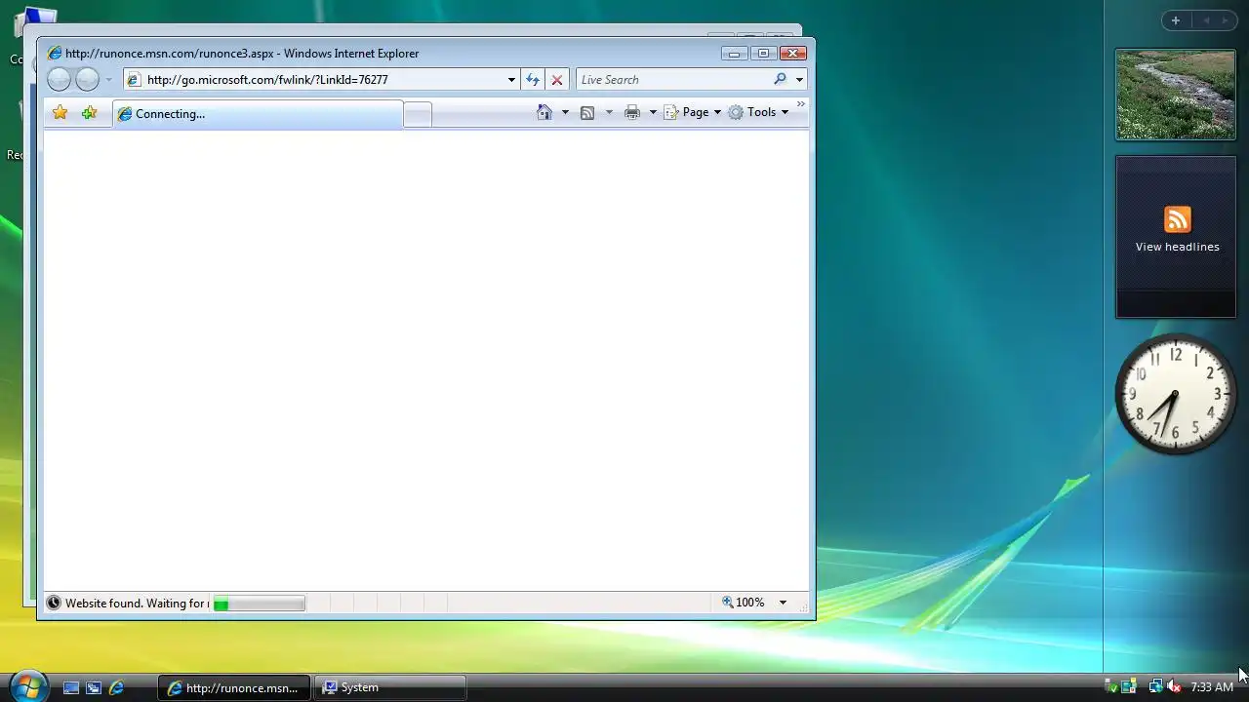Click the muted volume tray icon

[x=1174, y=687]
